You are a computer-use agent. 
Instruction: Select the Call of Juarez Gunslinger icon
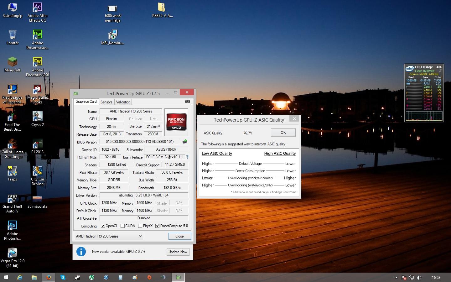(13, 149)
